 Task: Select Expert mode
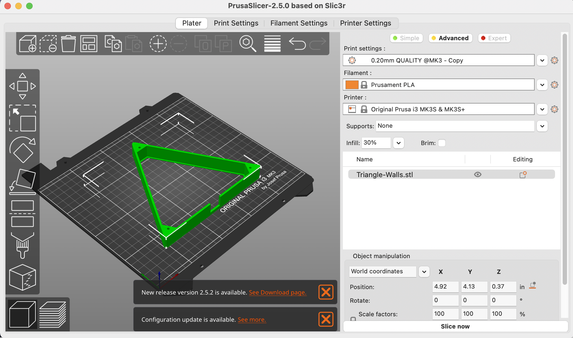point(494,38)
